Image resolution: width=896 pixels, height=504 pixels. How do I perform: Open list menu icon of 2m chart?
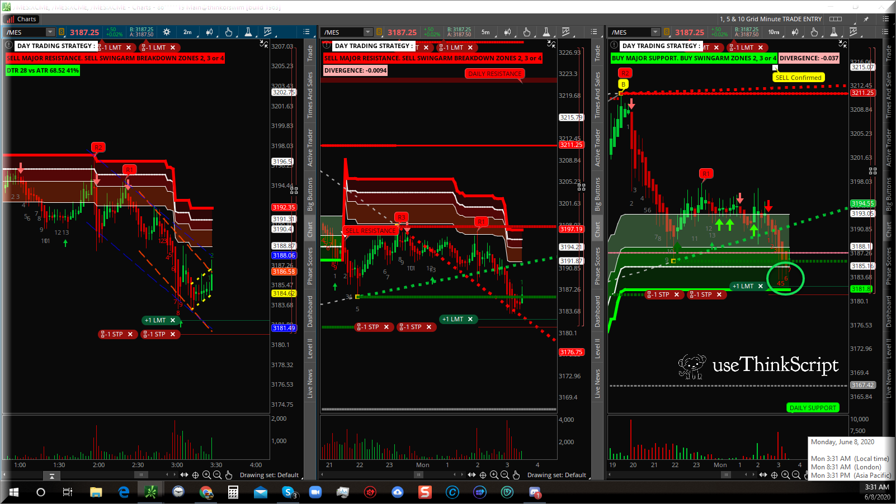(x=306, y=32)
